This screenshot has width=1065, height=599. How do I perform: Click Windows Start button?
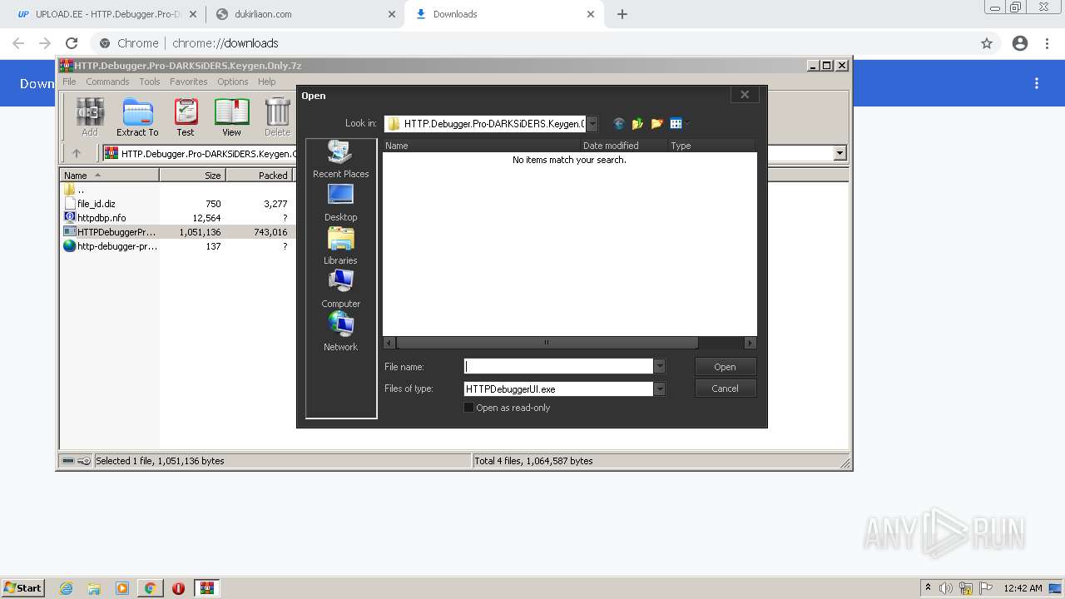click(23, 588)
